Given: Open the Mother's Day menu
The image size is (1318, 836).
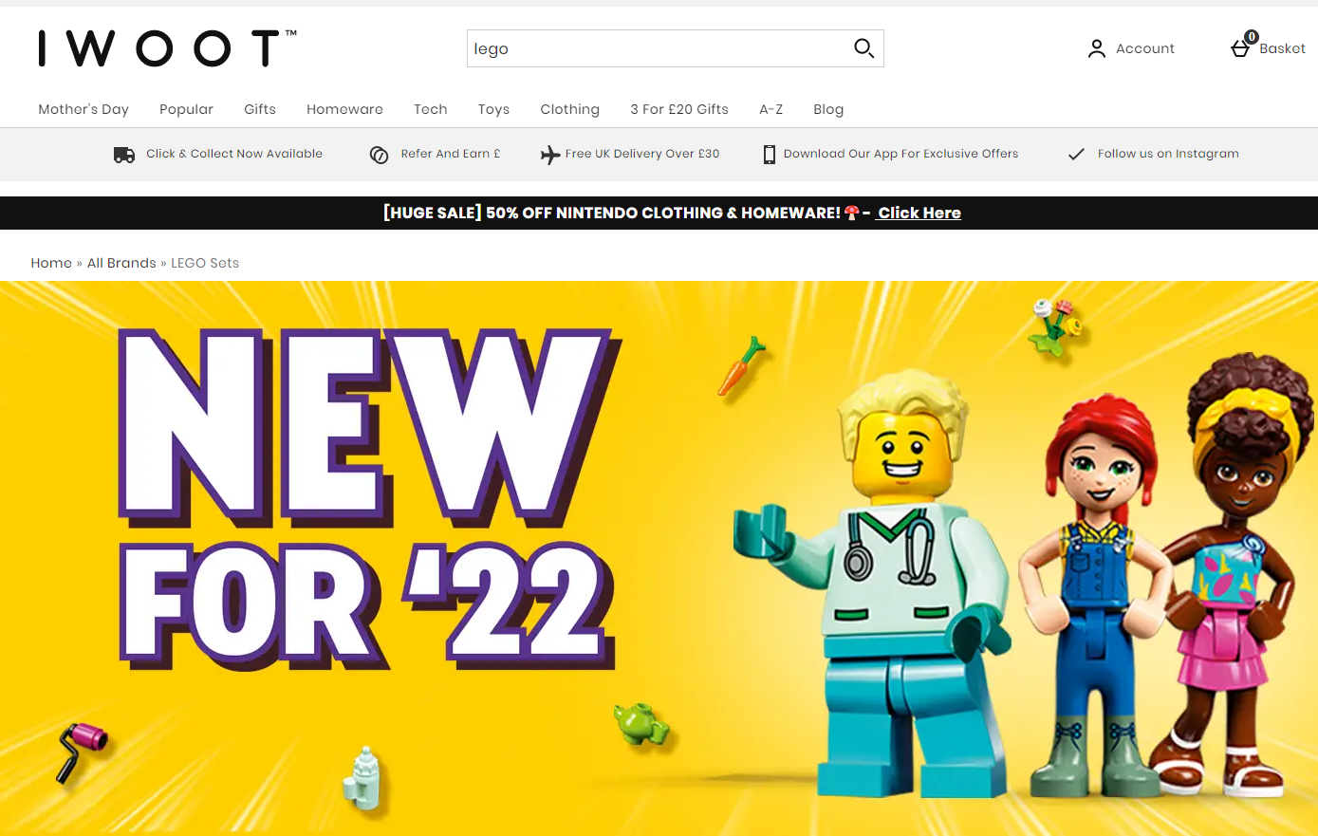Looking at the screenshot, I should tap(84, 109).
